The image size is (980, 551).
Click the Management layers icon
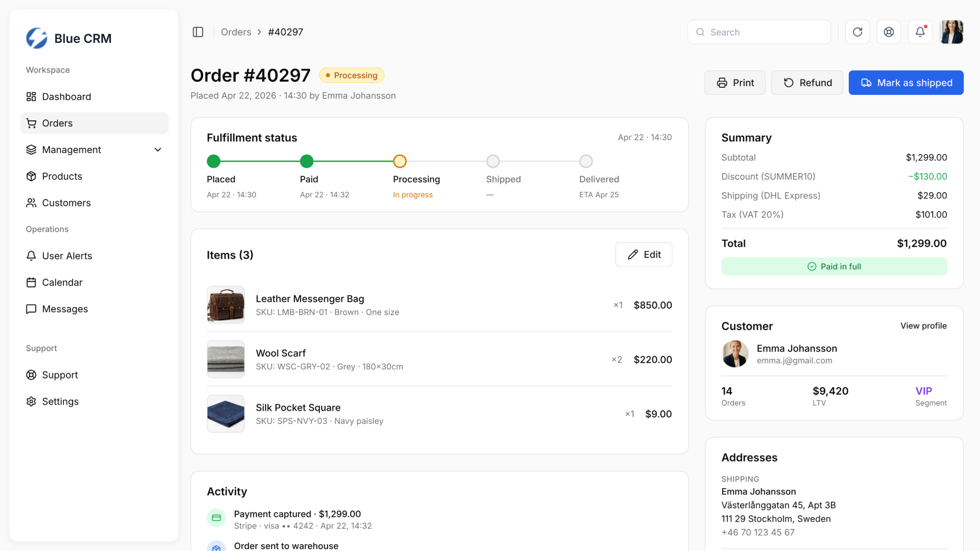31,150
